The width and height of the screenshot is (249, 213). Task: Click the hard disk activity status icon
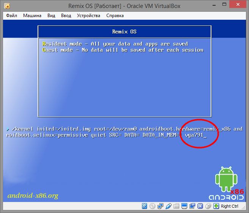[144, 206]
